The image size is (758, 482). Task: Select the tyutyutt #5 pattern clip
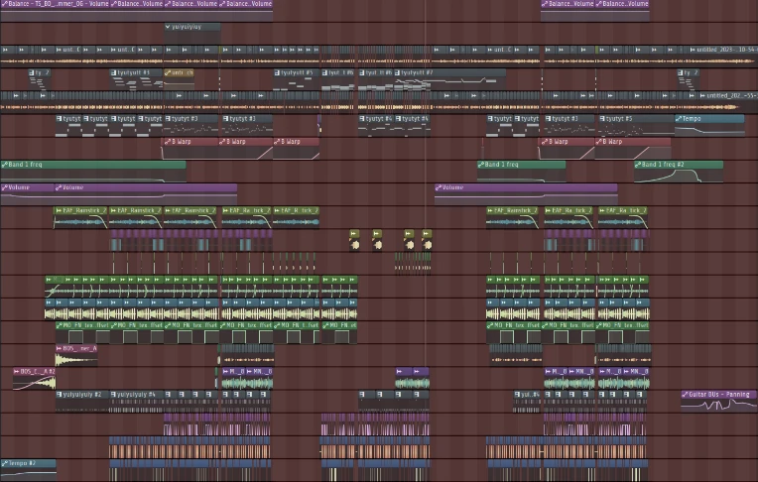pos(297,79)
